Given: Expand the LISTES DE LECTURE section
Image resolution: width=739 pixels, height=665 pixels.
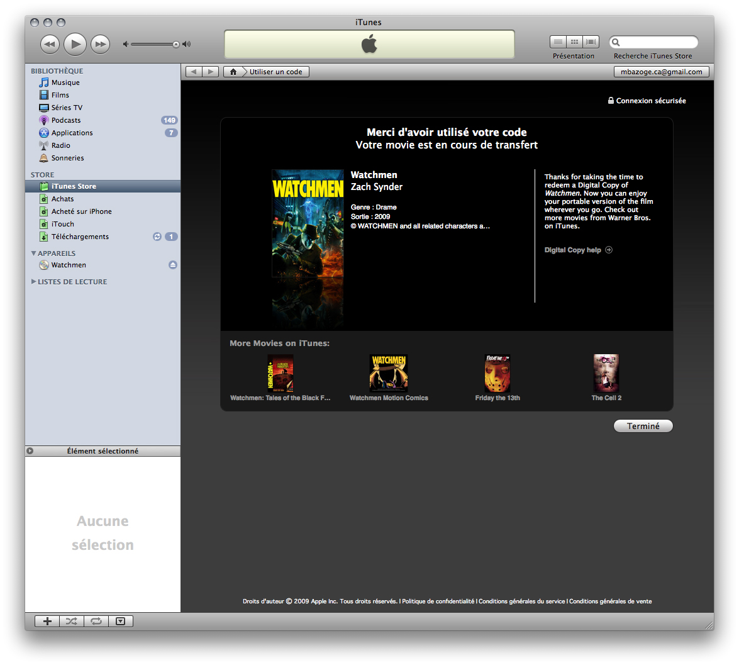Looking at the screenshot, I should click(x=33, y=281).
